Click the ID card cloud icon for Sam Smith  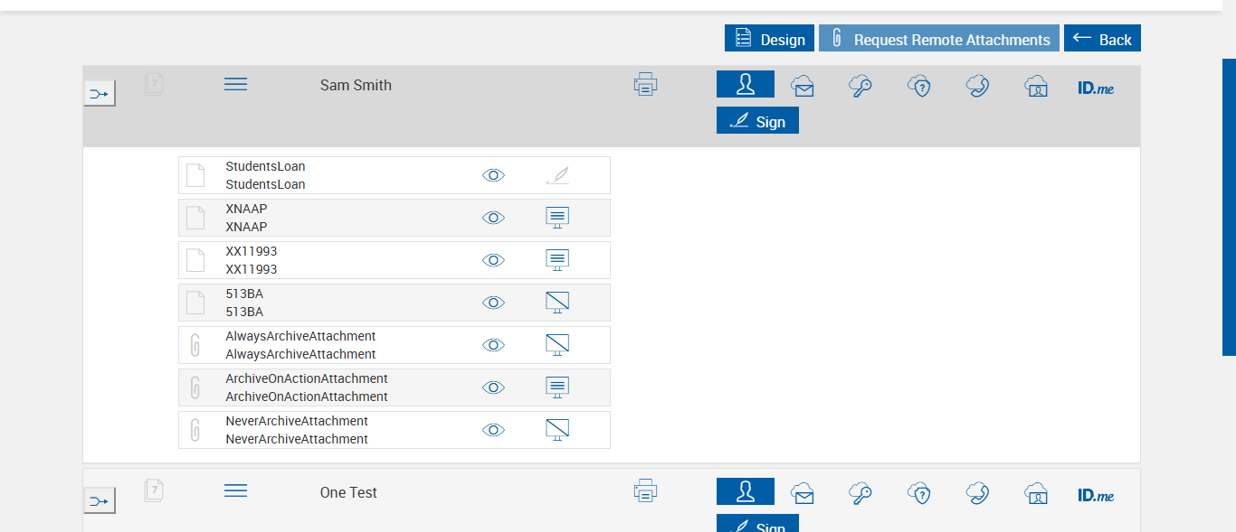1036,86
